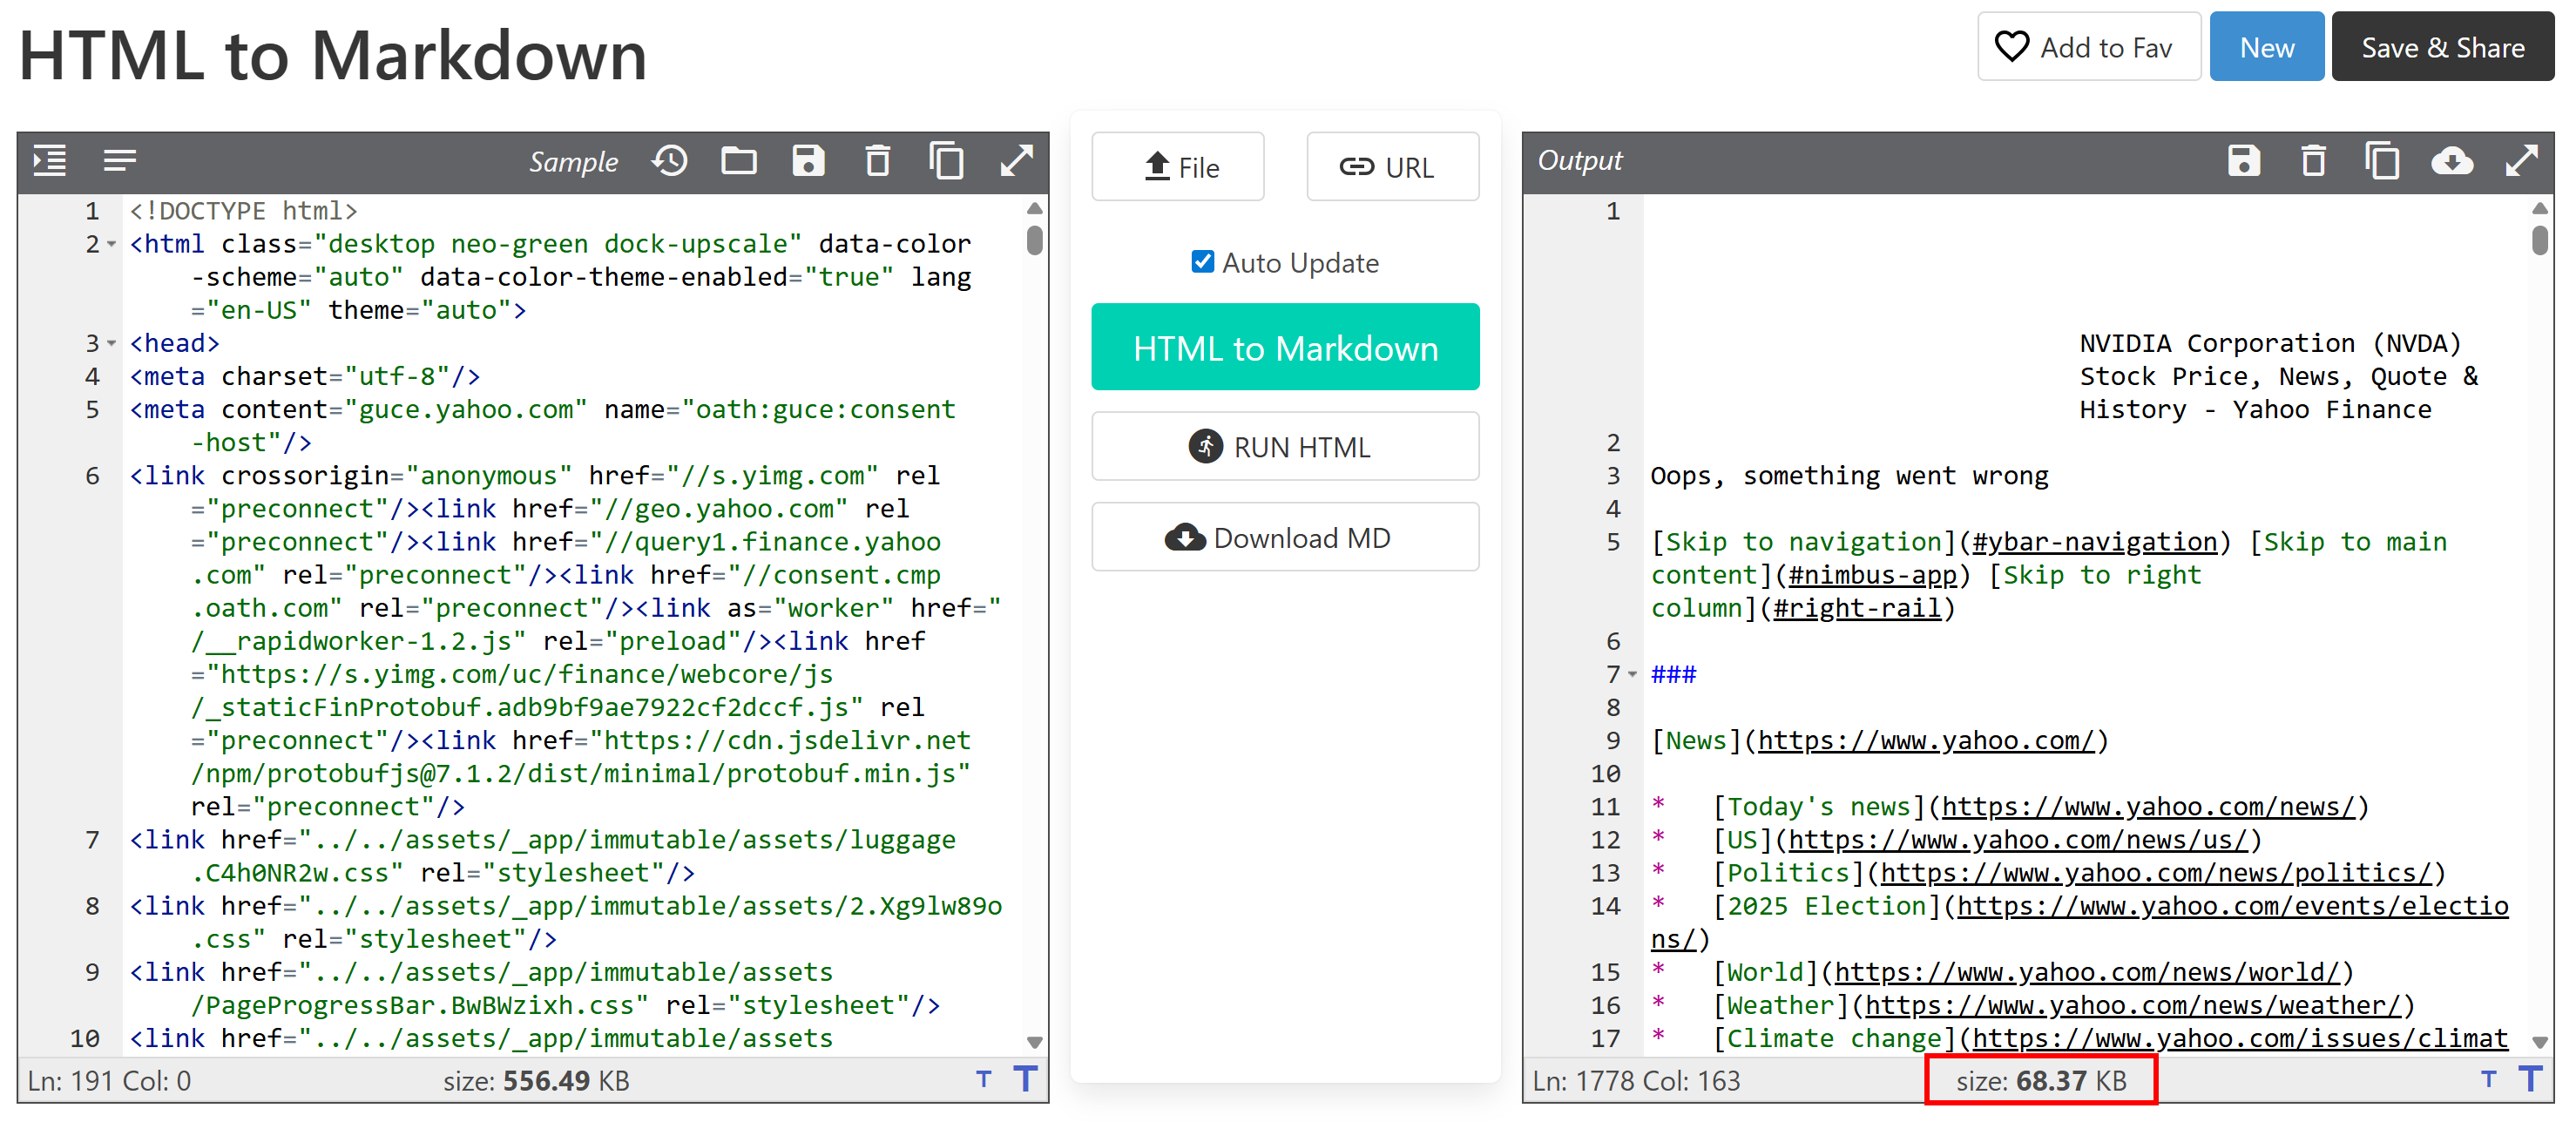
Task: Open the input history clock icon
Action: 670,161
